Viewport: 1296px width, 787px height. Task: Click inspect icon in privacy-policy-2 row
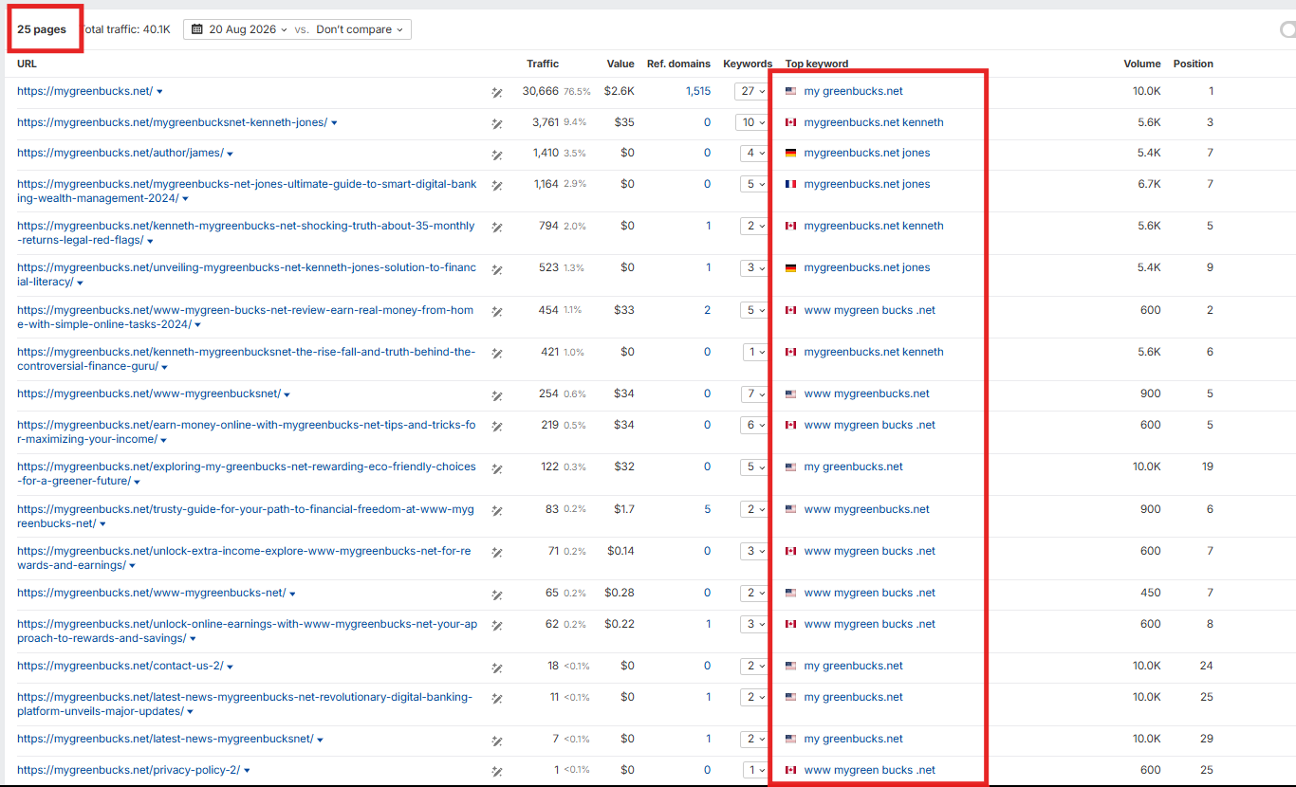pyautogui.click(x=496, y=771)
